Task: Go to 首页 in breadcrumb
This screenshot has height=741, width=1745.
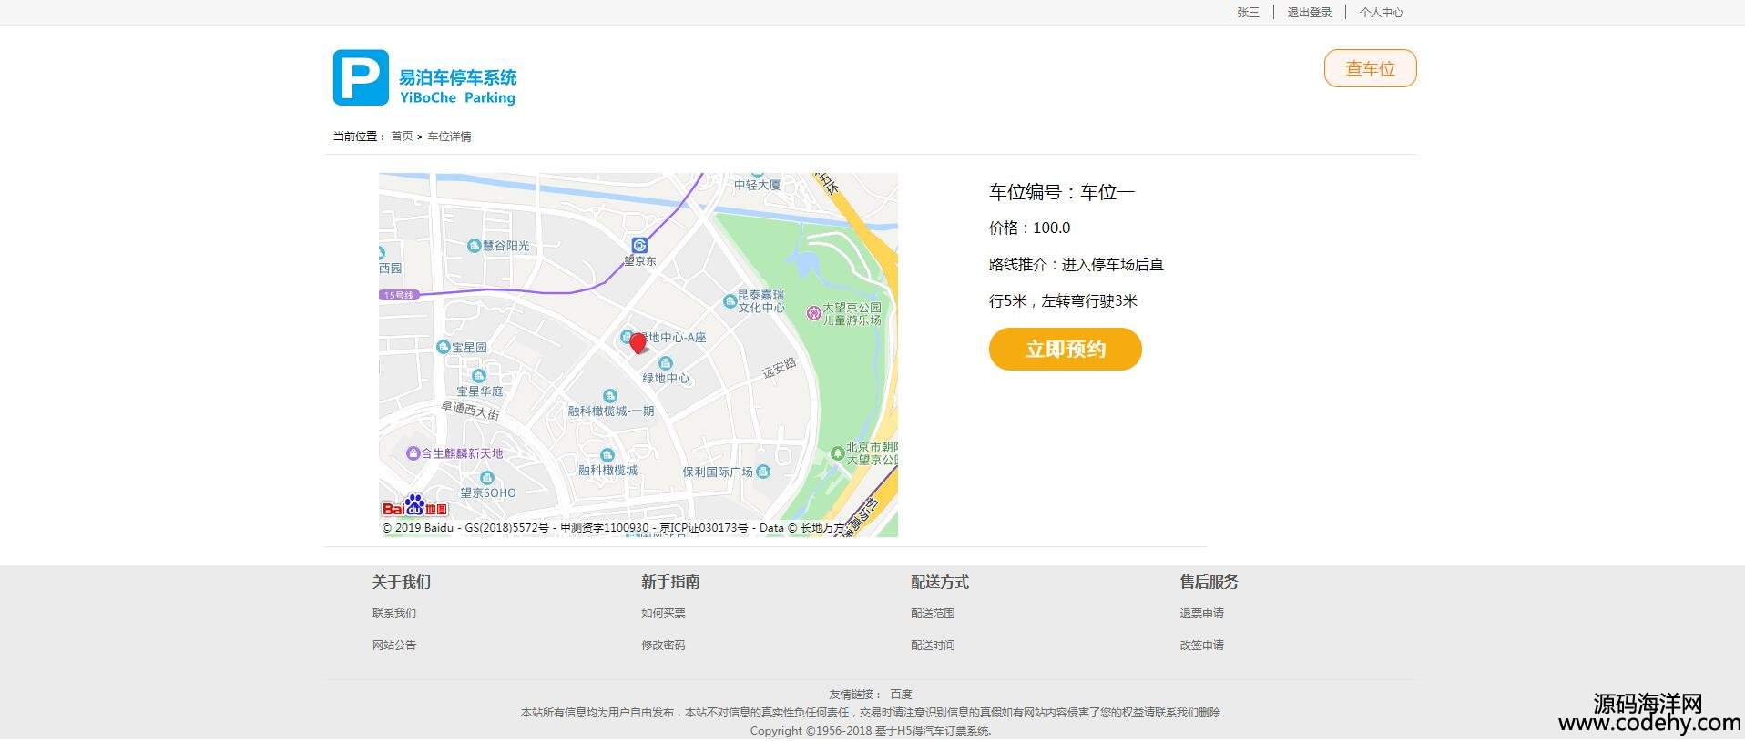Action: 402,137
